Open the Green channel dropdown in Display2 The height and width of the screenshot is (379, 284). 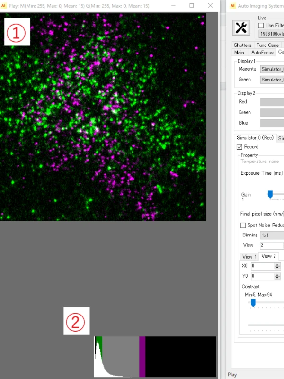click(x=272, y=112)
